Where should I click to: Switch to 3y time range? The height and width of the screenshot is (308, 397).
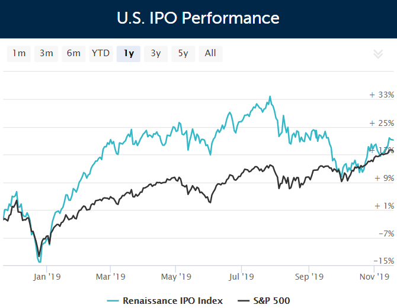156,53
